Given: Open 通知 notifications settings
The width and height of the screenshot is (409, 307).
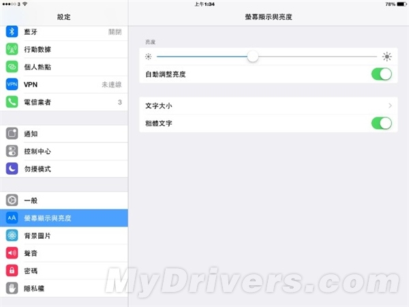Looking at the screenshot, I should point(64,134).
